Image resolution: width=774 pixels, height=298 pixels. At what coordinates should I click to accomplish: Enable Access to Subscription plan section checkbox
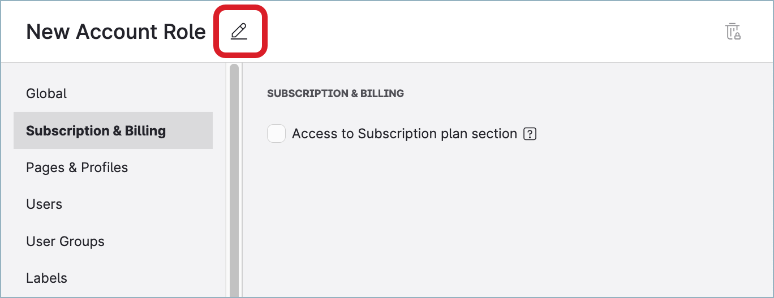tap(276, 134)
